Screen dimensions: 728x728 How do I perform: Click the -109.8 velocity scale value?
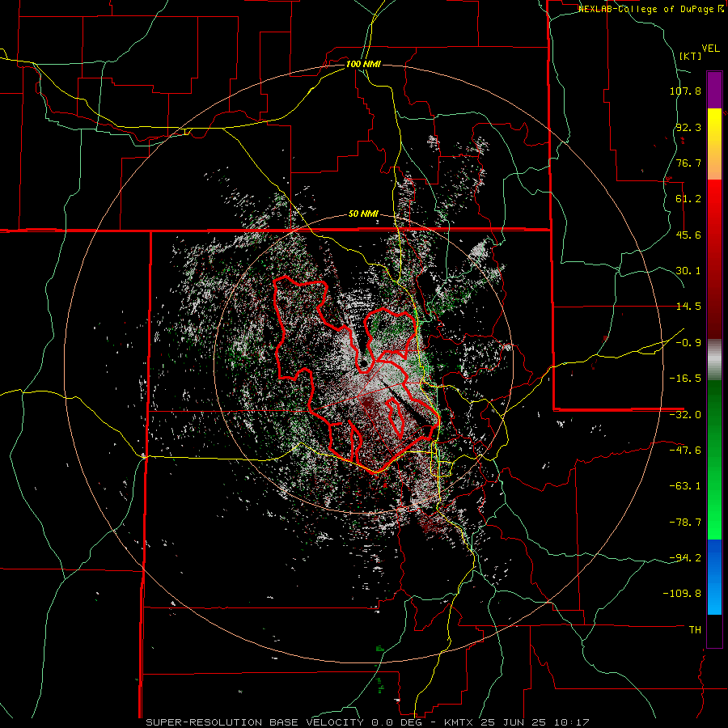point(682,594)
